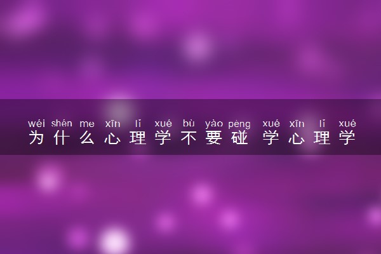Click the character 要
The image size is (381, 254).
pyautogui.click(x=214, y=138)
